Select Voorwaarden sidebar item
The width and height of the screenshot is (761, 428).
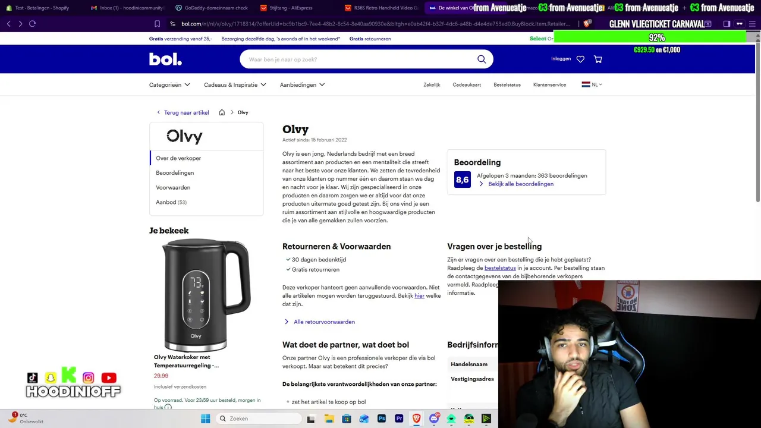(206, 187)
